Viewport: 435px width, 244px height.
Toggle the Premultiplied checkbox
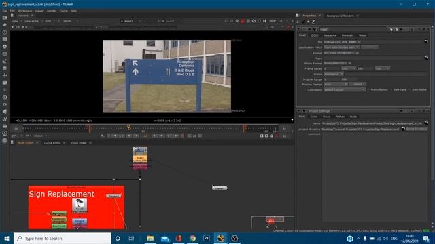pos(368,89)
